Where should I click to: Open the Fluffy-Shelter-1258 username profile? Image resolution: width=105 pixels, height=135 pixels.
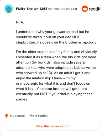[31, 9]
